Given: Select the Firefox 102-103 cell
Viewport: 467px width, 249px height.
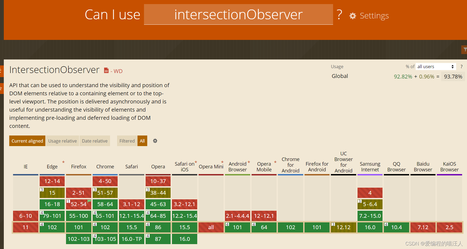Looking at the screenshot, I should click(x=79, y=239).
